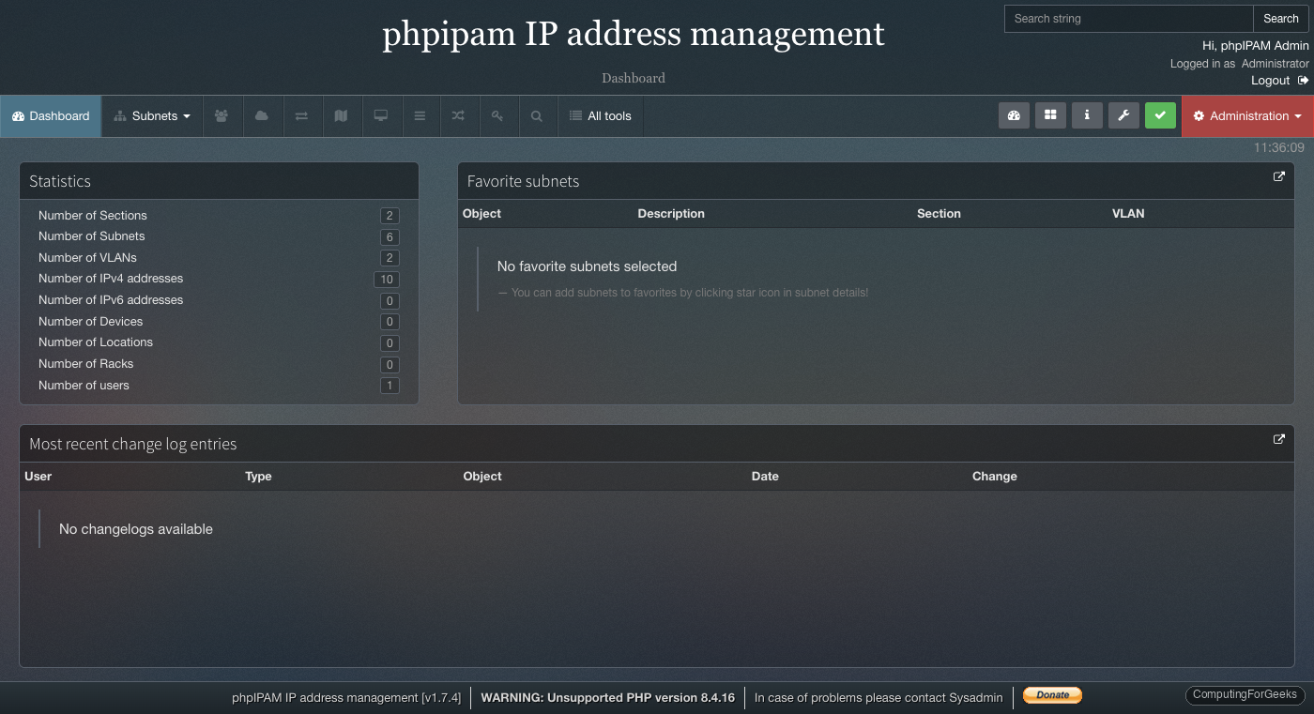Open the Subnets dropdown menu
The width and height of the screenshot is (1314, 714).
click(x=152, y=115)
